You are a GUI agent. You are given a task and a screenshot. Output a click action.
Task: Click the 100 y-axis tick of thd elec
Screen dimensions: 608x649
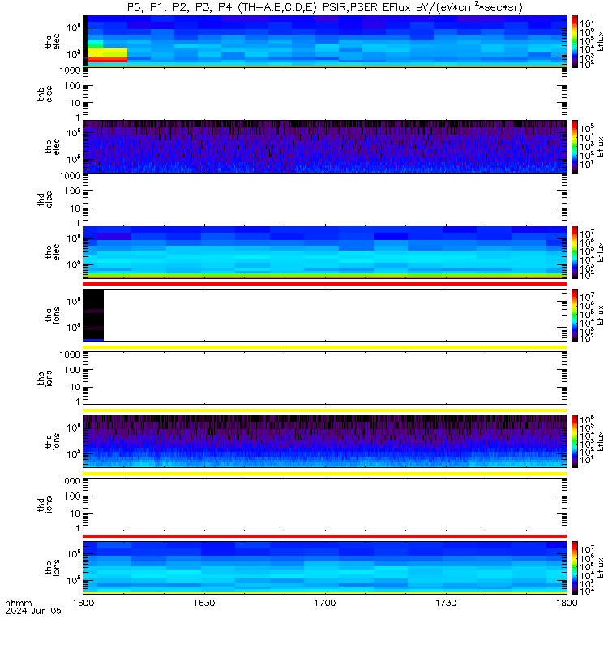pyautogui.click(x=72, y=191)
